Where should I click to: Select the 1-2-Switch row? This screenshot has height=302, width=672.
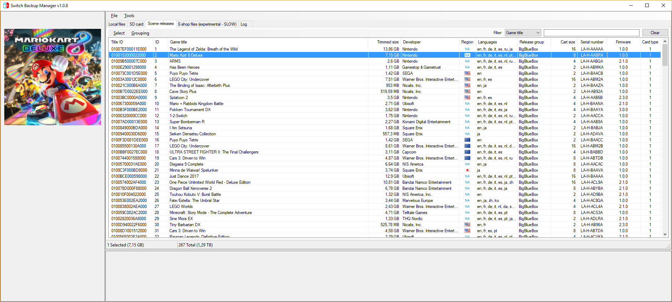coord(385,116)
